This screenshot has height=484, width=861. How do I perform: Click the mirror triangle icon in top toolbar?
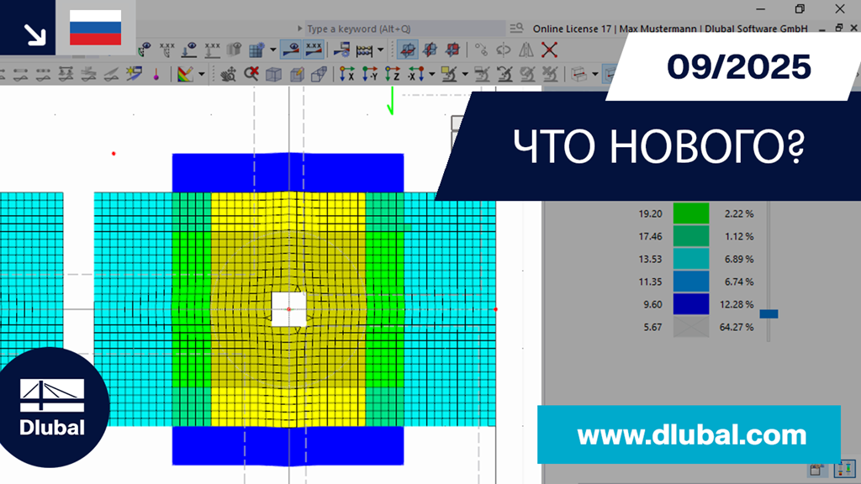point(526,50)
